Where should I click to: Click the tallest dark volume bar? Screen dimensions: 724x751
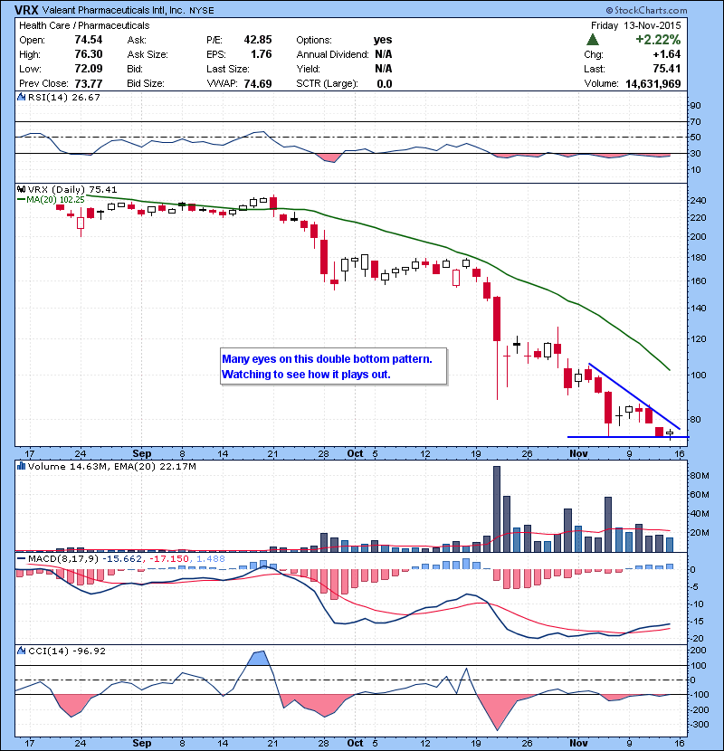(x=497, y=509)
